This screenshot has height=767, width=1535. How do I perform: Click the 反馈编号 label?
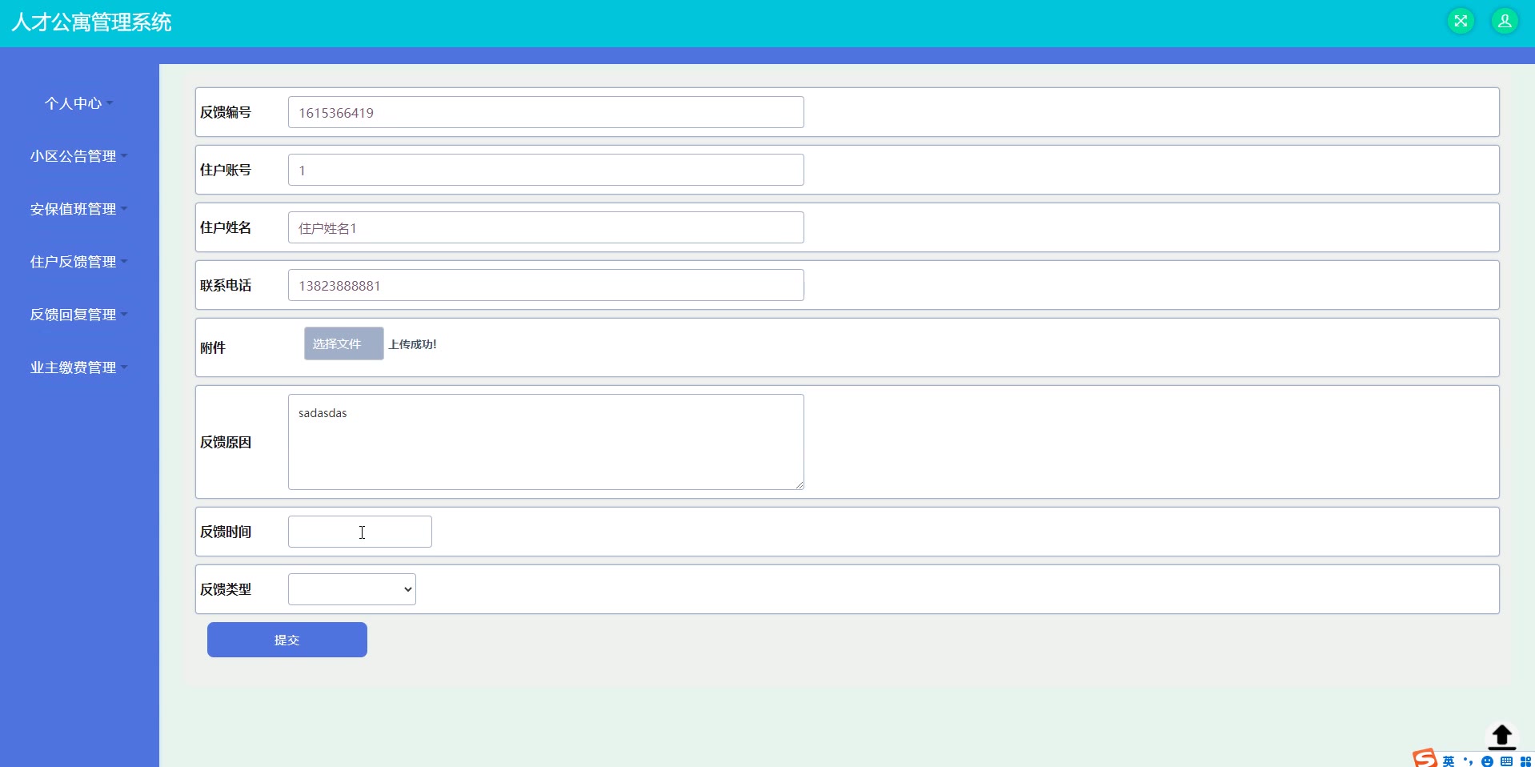pyautogui.click(x=226, y=112)
